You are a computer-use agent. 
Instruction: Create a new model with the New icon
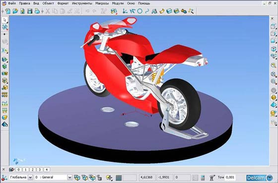click(x=8, y=11)
